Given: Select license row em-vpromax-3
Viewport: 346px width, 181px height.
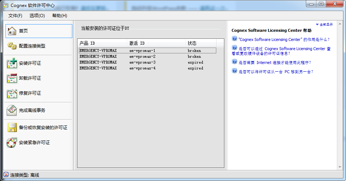Looking at the screenshot, I should [147, 63].
